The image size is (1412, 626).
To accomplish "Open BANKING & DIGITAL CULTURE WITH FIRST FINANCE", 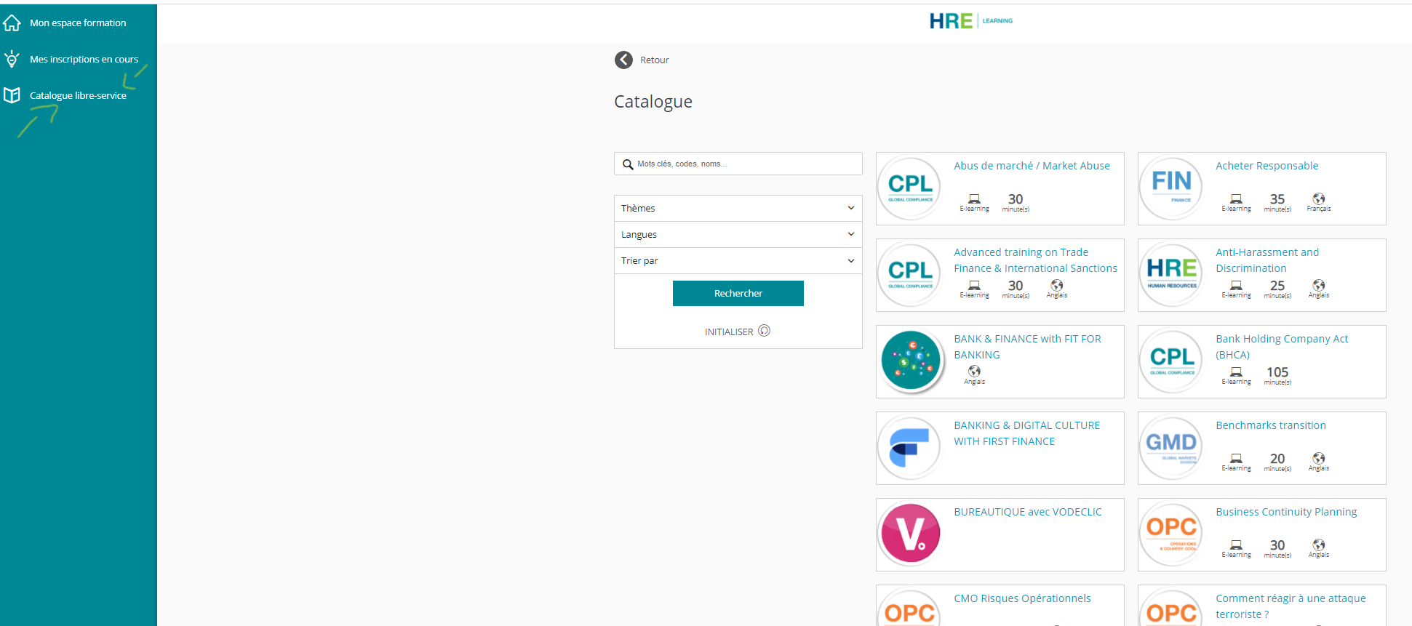I will (1026, 433).
